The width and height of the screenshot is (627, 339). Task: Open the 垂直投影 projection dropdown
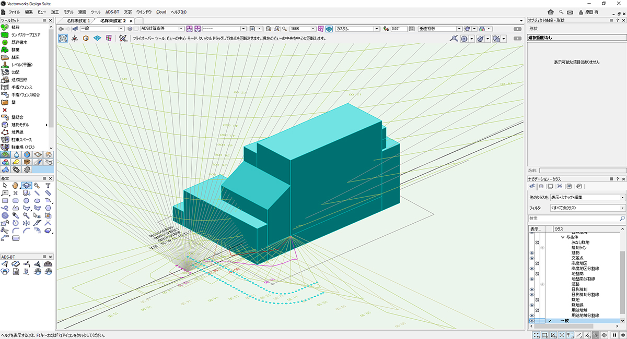tap(439, 29)
